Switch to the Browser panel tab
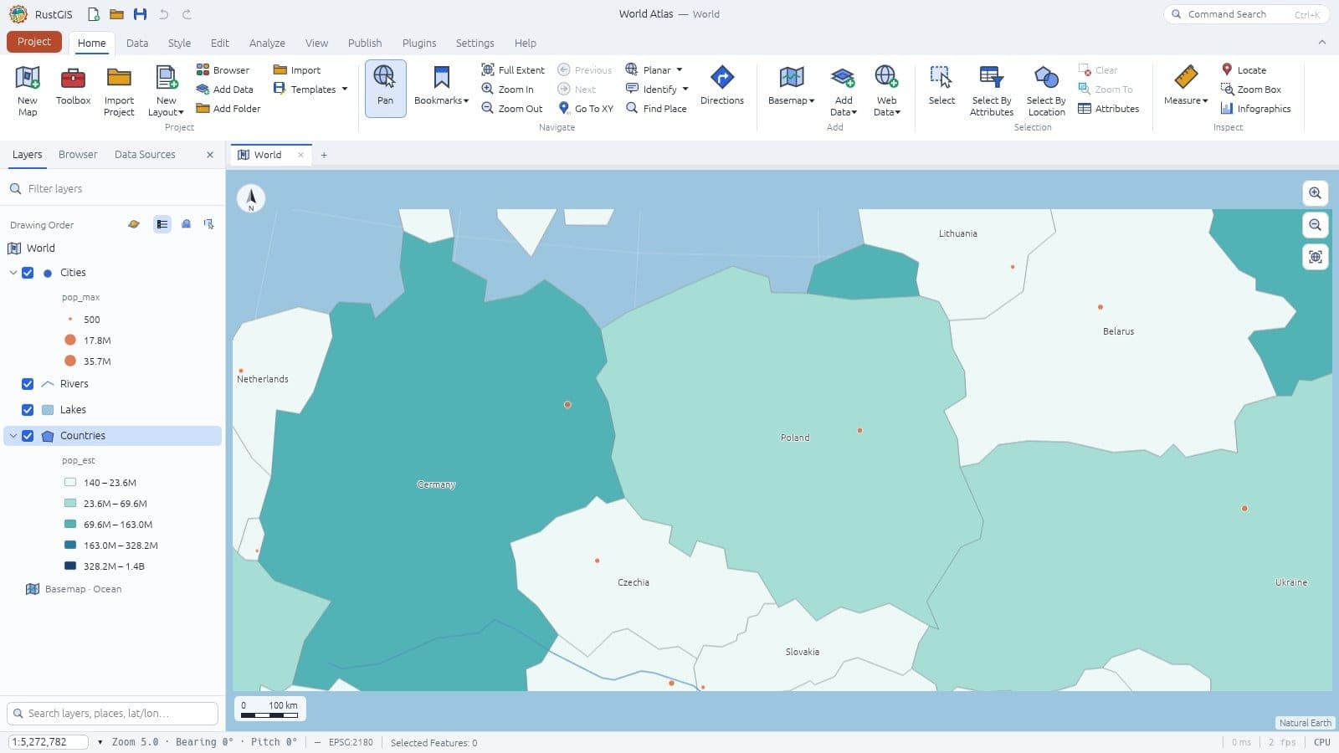1339x753 pixels. (x=78, y=155)
